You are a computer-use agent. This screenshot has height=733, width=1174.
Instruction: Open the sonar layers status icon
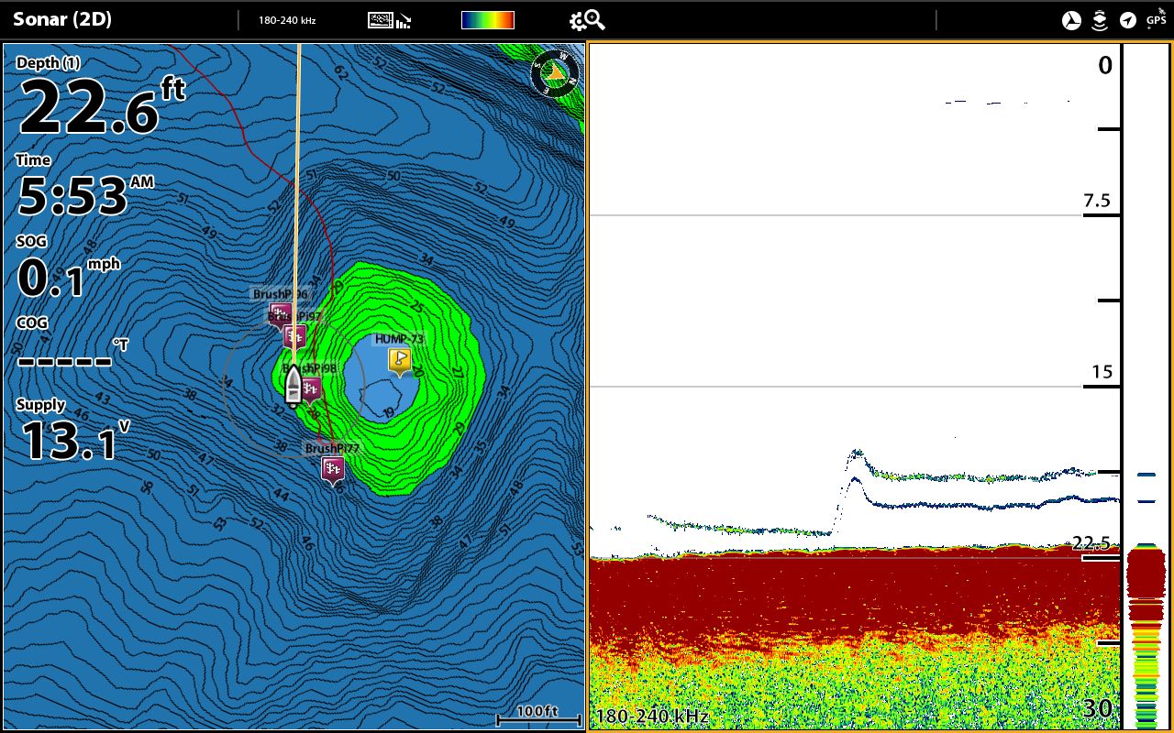(x=1099, y=20)
